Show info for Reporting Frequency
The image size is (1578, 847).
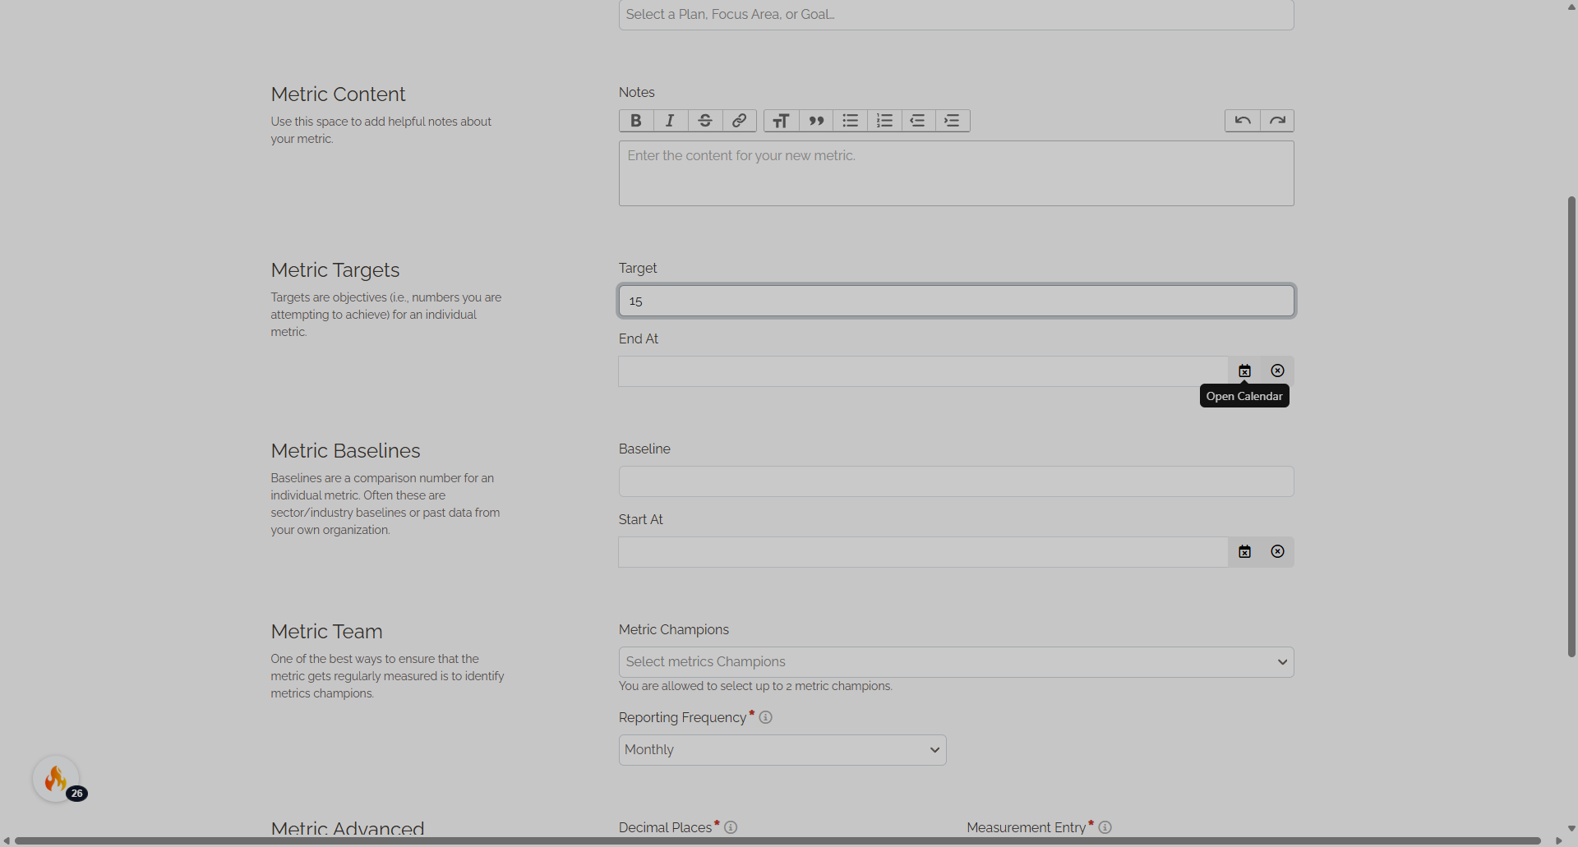(766, 717)
